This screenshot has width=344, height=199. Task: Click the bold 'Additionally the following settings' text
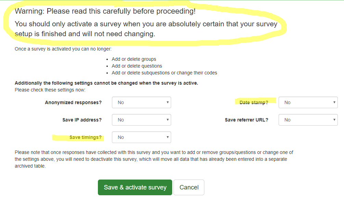[106, 83]
